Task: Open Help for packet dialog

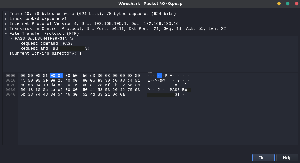Action: (x=287, y=158)
